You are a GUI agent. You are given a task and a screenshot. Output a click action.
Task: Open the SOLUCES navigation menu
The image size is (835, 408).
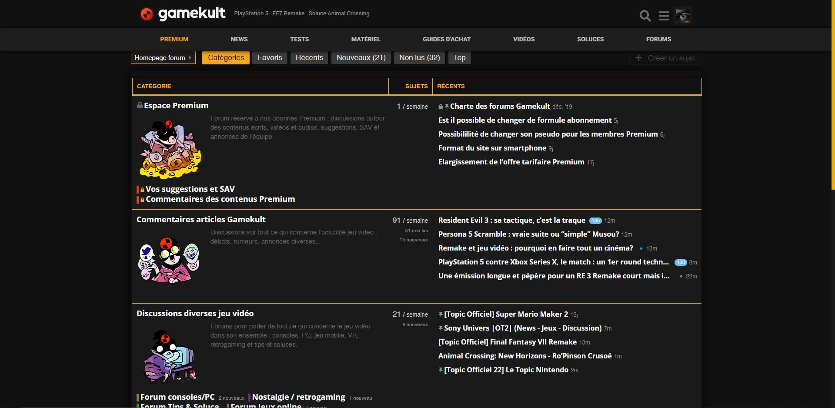click(x=590, y=39)
